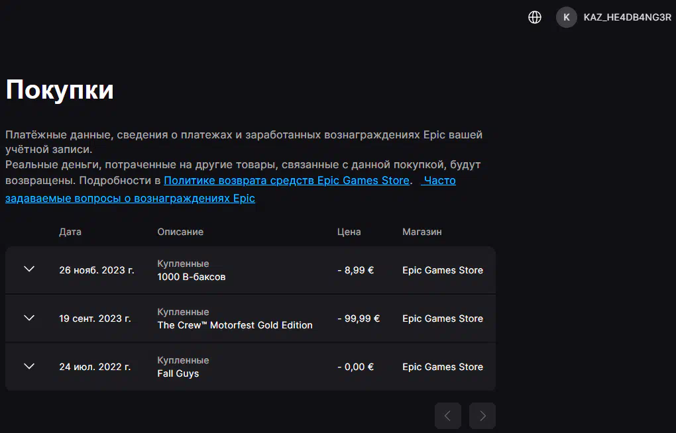Go to the previous page of purchases
The height and width of the screenshot is (433, 676).
(447, 416)
